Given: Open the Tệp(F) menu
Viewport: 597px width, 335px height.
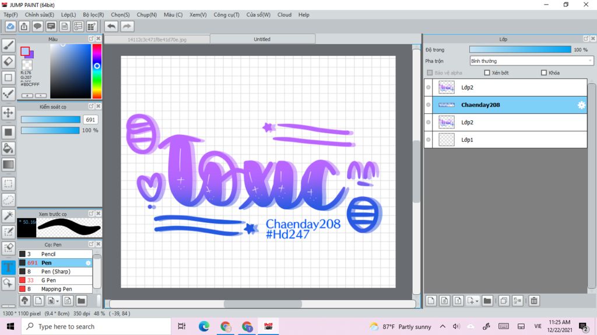Looking at the screenshot, I should [10, 15].
